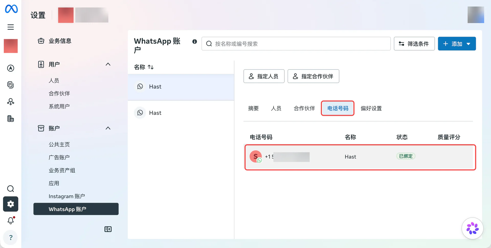Open the notifications bell
The image size is (491, 248).
(x=10, y=220)
